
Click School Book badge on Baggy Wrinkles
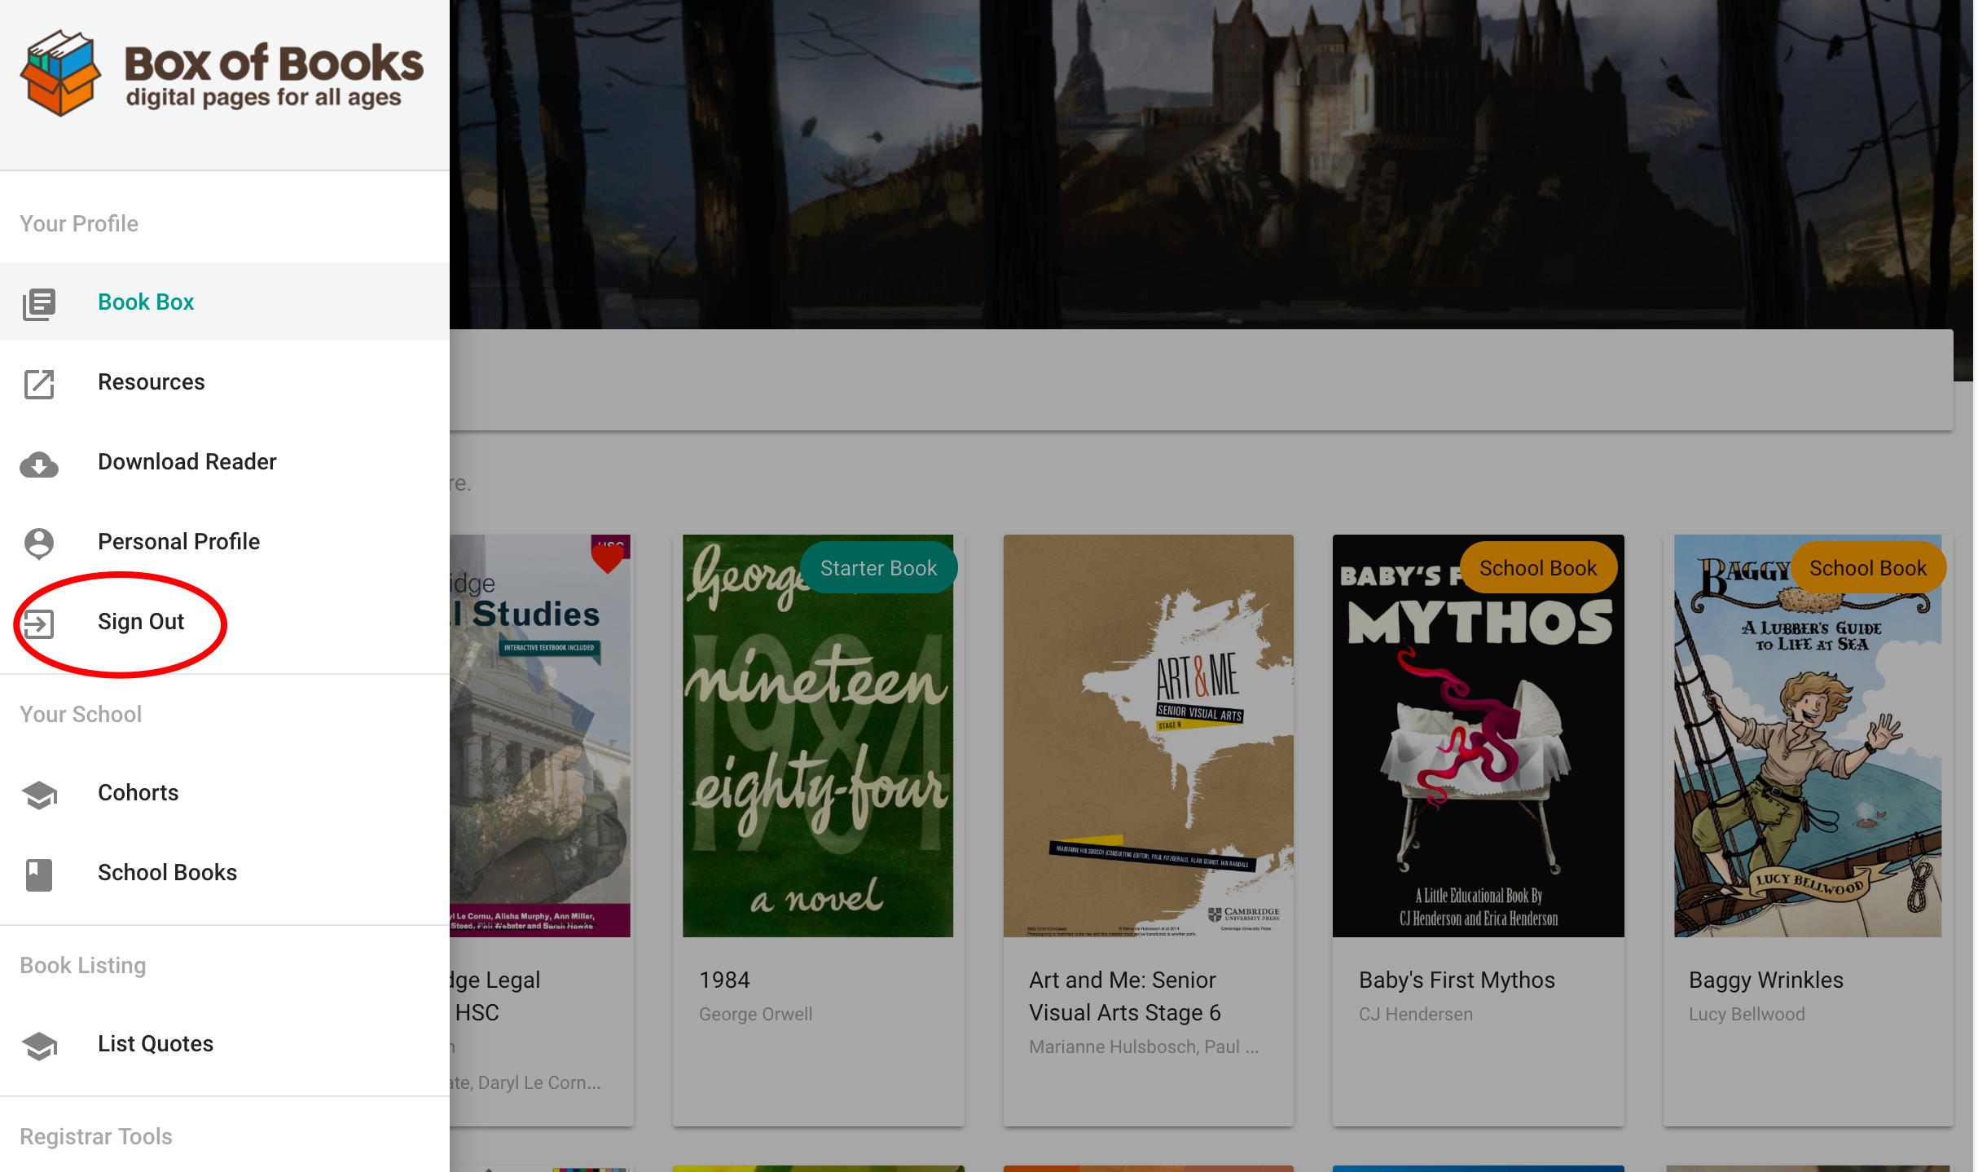1868,567
